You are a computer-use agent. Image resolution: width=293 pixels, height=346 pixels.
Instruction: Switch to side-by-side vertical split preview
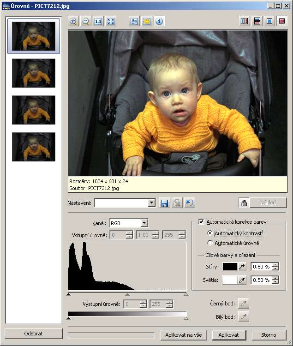coord(245,21)
